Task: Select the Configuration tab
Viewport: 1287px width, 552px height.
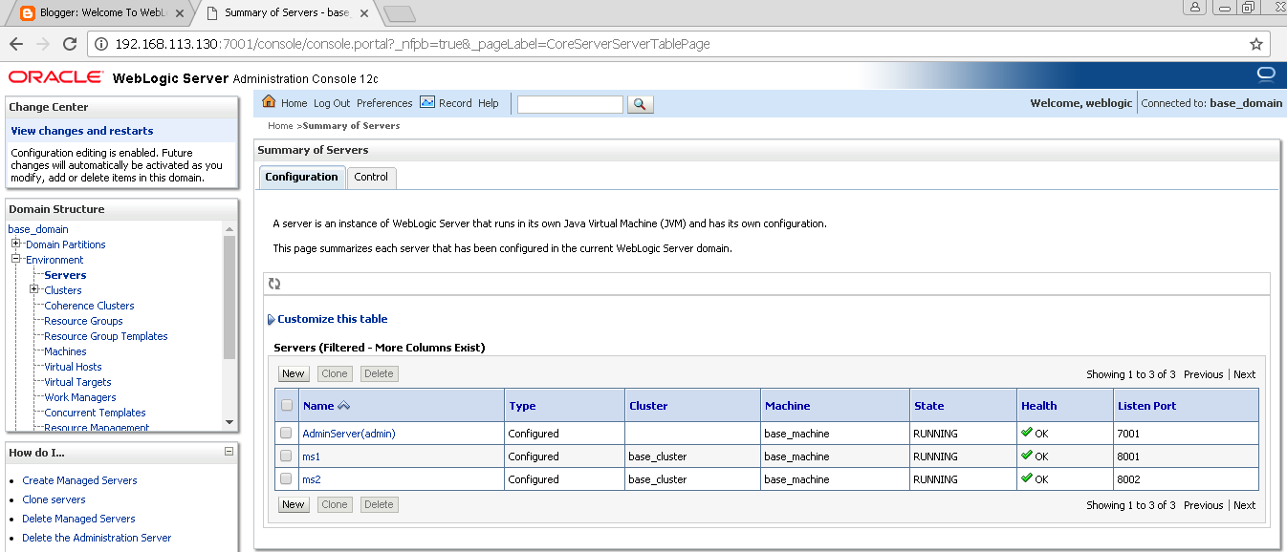Action: click(302, 177)
